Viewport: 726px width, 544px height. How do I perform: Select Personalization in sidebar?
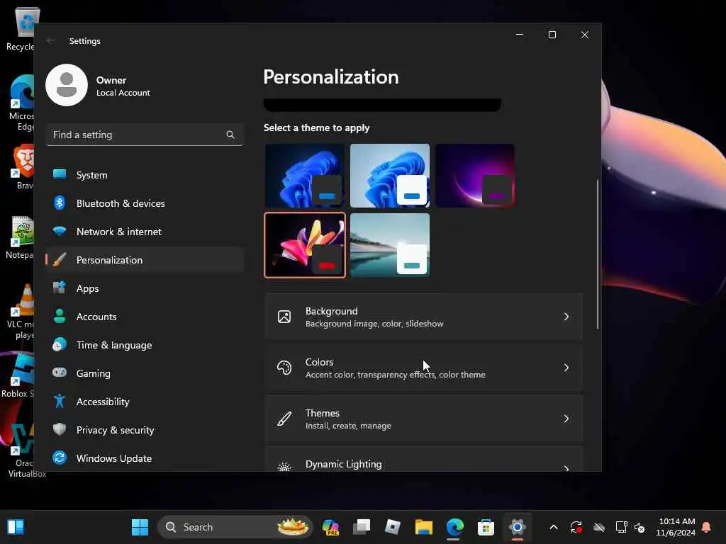145,260
